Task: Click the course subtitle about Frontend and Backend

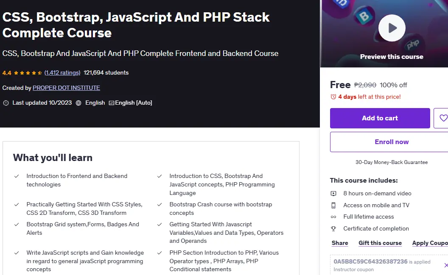Action: [x=140, y=54]
